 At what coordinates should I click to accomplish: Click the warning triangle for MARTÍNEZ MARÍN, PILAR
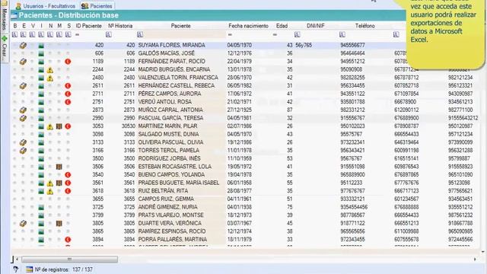pyautogui.click(x=50, y=126)
